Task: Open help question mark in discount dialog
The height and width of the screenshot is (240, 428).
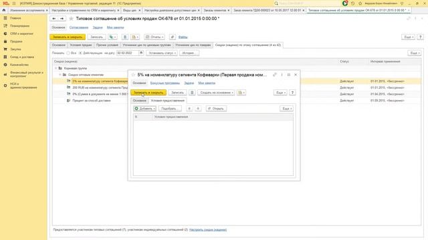Action: [292, 93]
